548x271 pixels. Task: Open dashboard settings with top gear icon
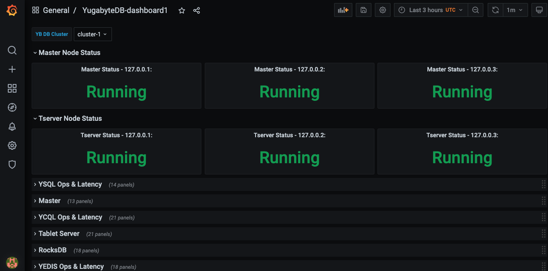(x=382, y=10)
